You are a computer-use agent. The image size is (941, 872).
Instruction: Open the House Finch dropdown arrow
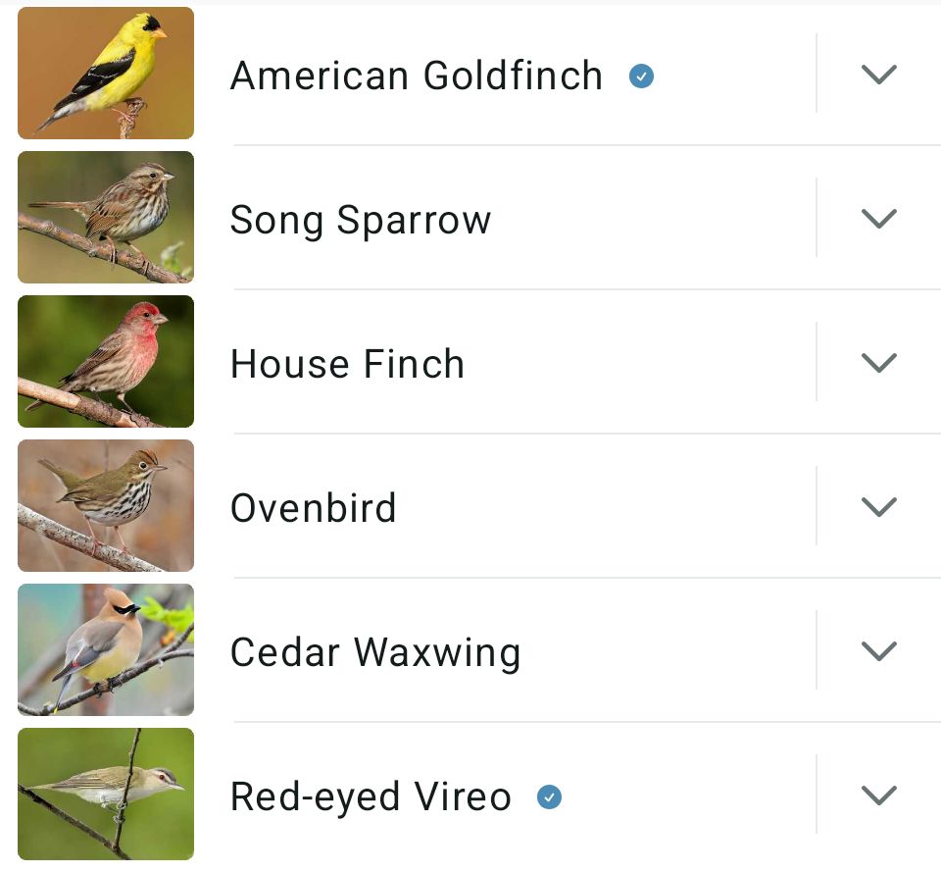878,363
